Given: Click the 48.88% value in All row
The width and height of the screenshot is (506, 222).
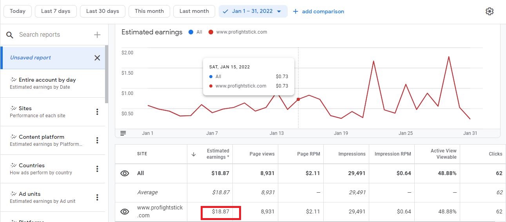Looking at the screenshot, I should [447, 173].
